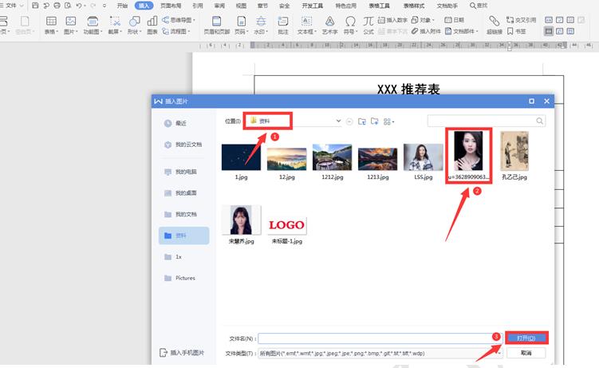This screenshot has width=599, height=368.
Task: Open the 表格 (Table) insert tool
Action: click(x=51, y=26)
